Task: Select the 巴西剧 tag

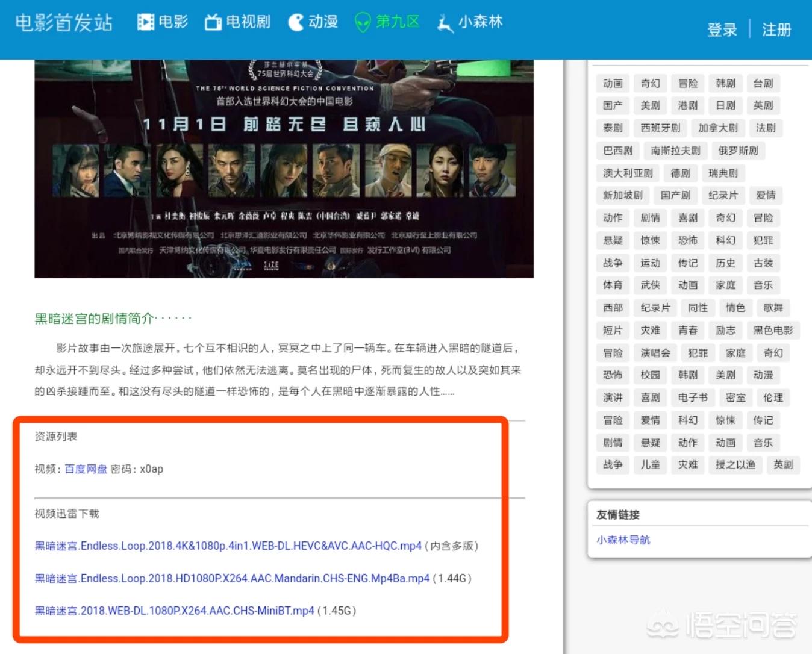Action: 618,151
